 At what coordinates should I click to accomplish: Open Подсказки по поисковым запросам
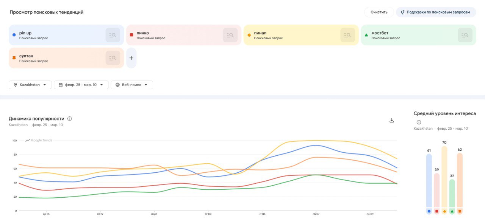(436, 12)
